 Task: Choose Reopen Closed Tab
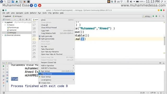click(x=57, y=62)
